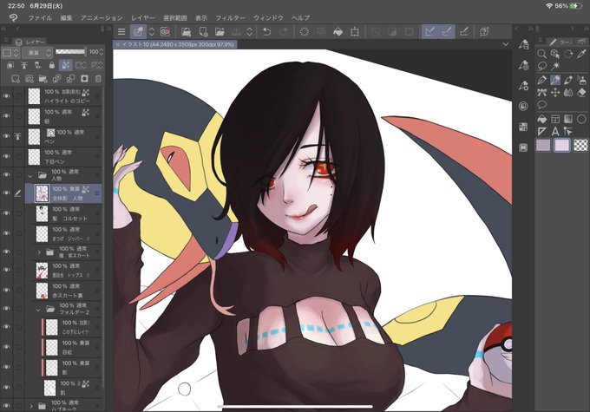The width and height of the screenshot is (590, 412).
Task: Click the undo arrow in command bar
Action: 266,32
